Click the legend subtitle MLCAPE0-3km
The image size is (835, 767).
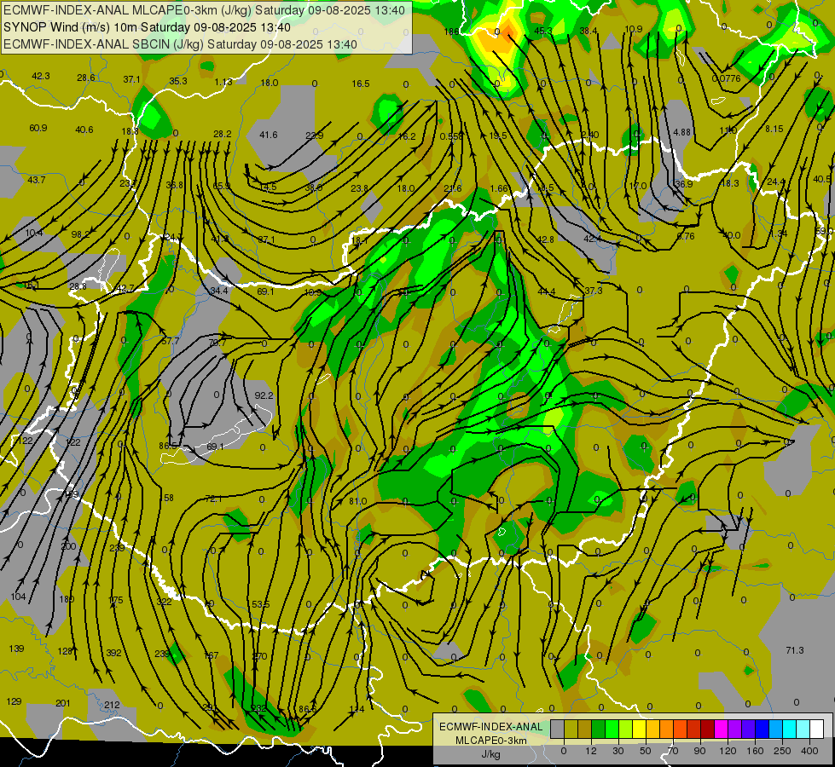490,741
